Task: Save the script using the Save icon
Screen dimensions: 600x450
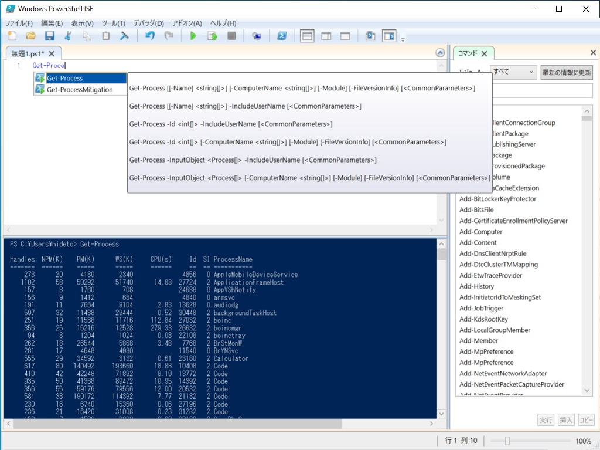Action: [49, 36]
